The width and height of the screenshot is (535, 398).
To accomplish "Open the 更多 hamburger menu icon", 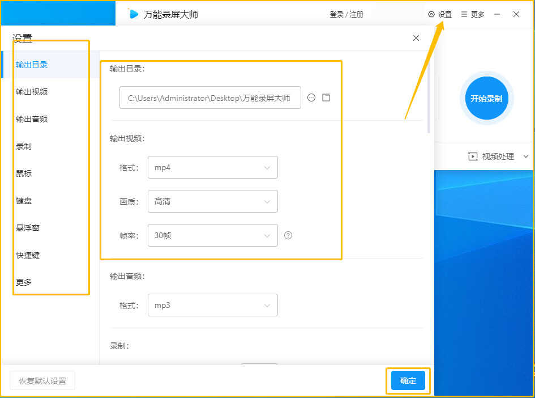I will [464, 14].
